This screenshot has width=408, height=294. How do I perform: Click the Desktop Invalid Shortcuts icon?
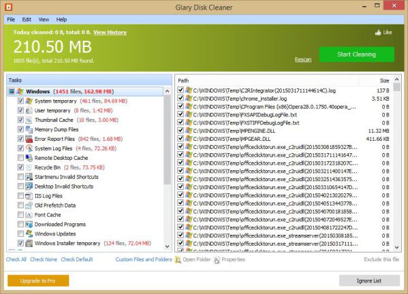pyautogui.click(x=29, y=186)
